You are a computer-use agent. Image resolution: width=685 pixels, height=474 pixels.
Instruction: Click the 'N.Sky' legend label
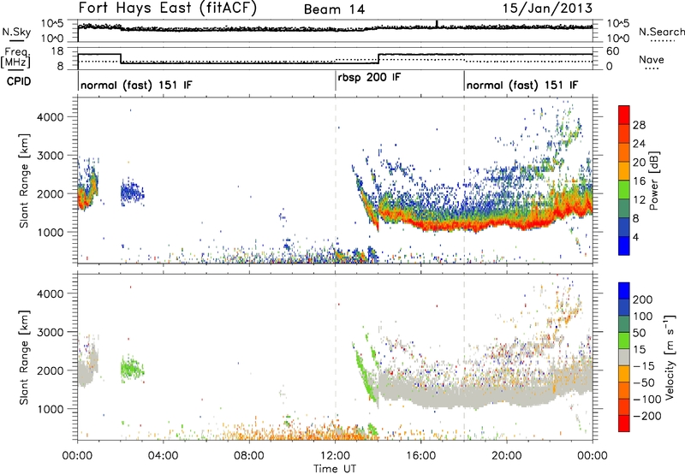16,32
